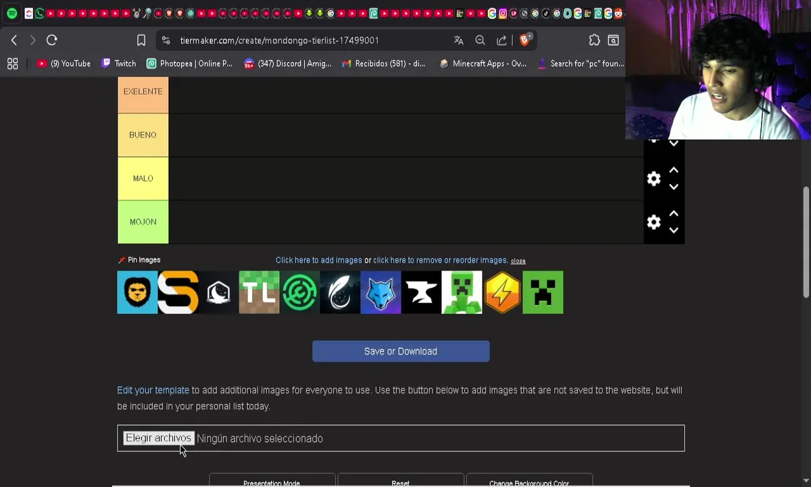Click the 'Elegir archivos' file button
The width and height of the screenshot is (811, 487).
coord(159,438)
